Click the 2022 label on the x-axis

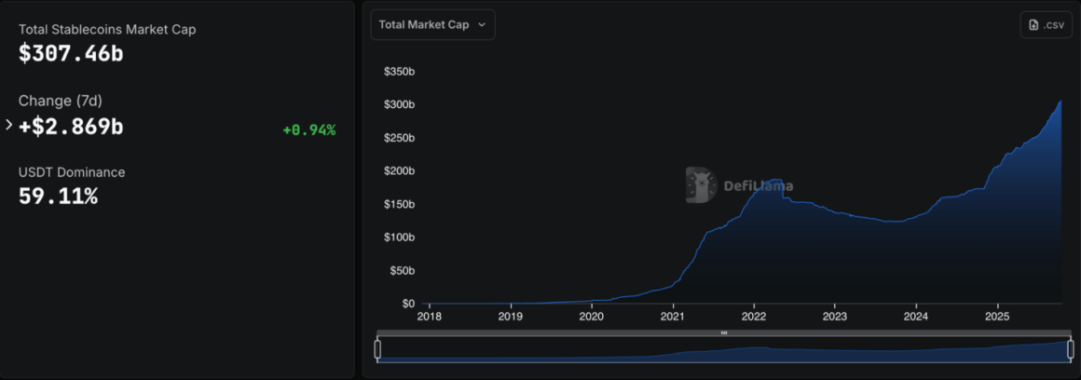point(753,317)
